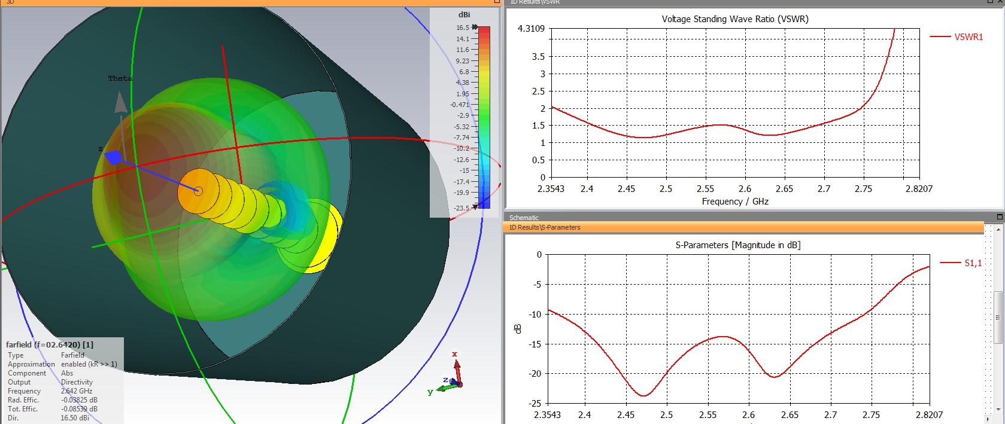Click the upper limit marker at 16.5
The height and width of the screenshot is (424, 1005).
[475, 27]
